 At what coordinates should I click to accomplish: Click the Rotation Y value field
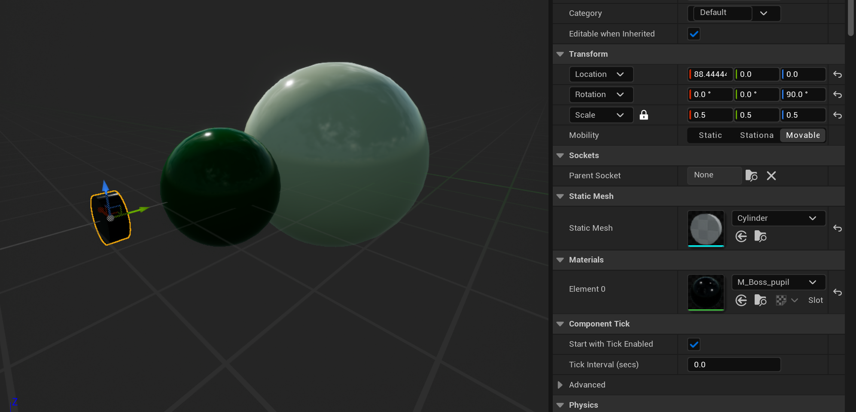(x=757, y=95)
